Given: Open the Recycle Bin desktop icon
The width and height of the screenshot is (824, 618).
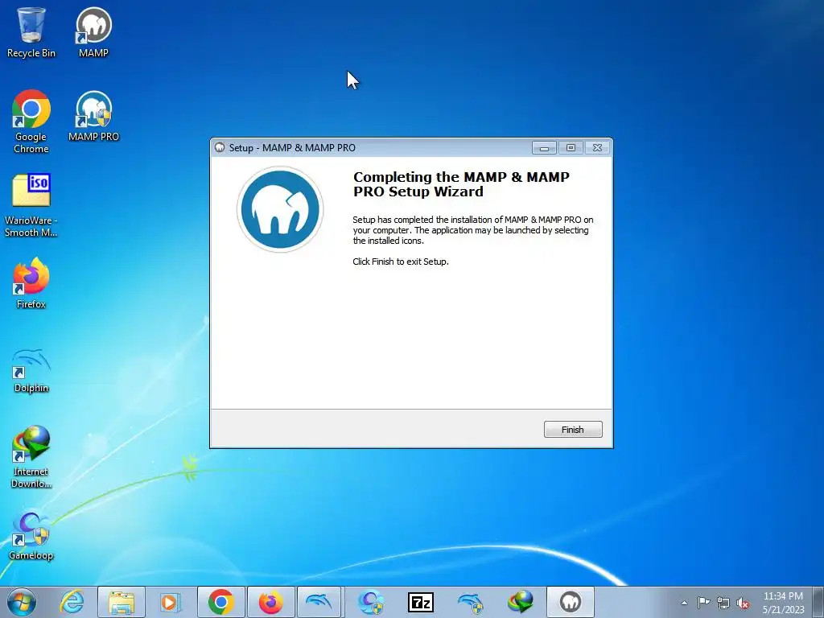Looking at the screenshot, I should pyautogui.click(x=31, y=32).
